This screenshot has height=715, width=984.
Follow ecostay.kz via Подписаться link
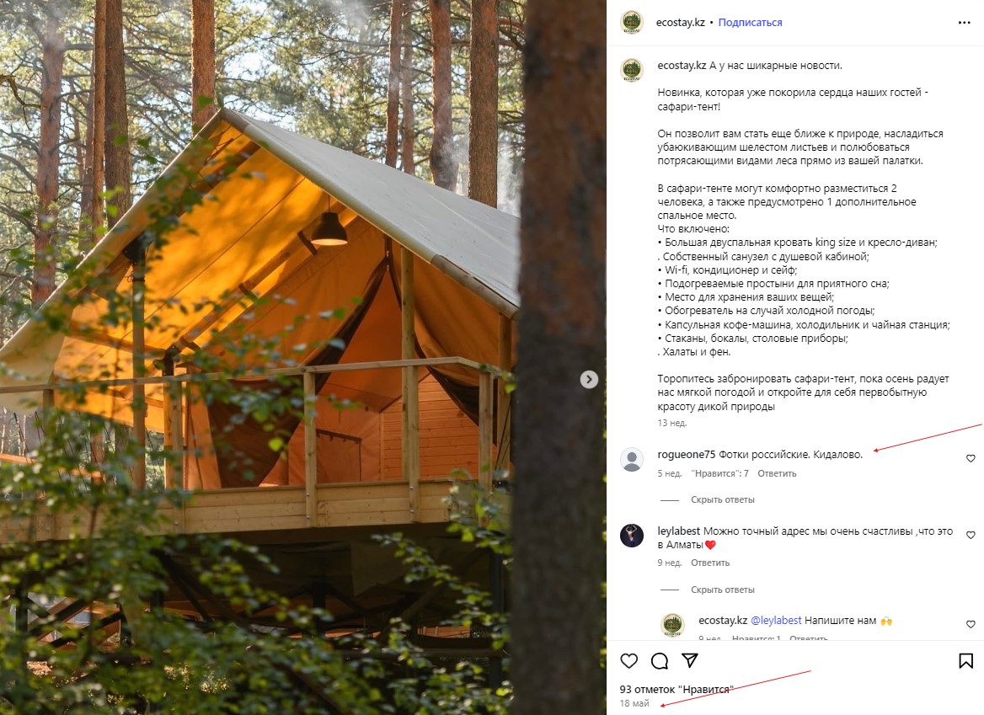click(x=750, y=23)
